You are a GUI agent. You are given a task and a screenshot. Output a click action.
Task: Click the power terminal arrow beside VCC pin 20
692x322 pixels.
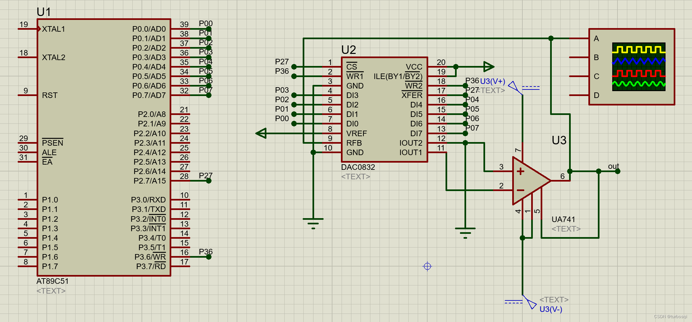[489, 67]
